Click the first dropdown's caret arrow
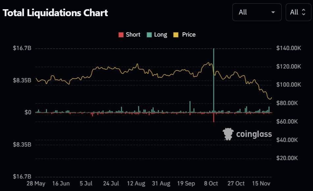 pyautogui.click(x=273, y=12)
